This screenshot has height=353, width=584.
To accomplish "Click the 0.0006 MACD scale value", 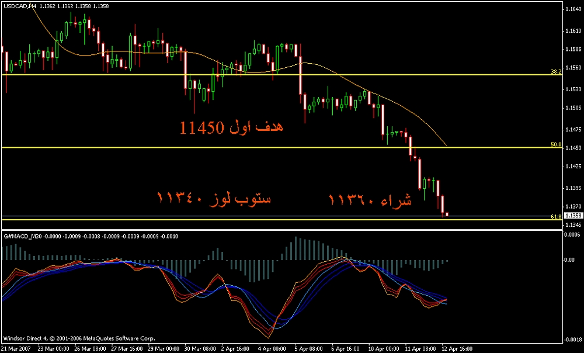I will click(573, 234).
